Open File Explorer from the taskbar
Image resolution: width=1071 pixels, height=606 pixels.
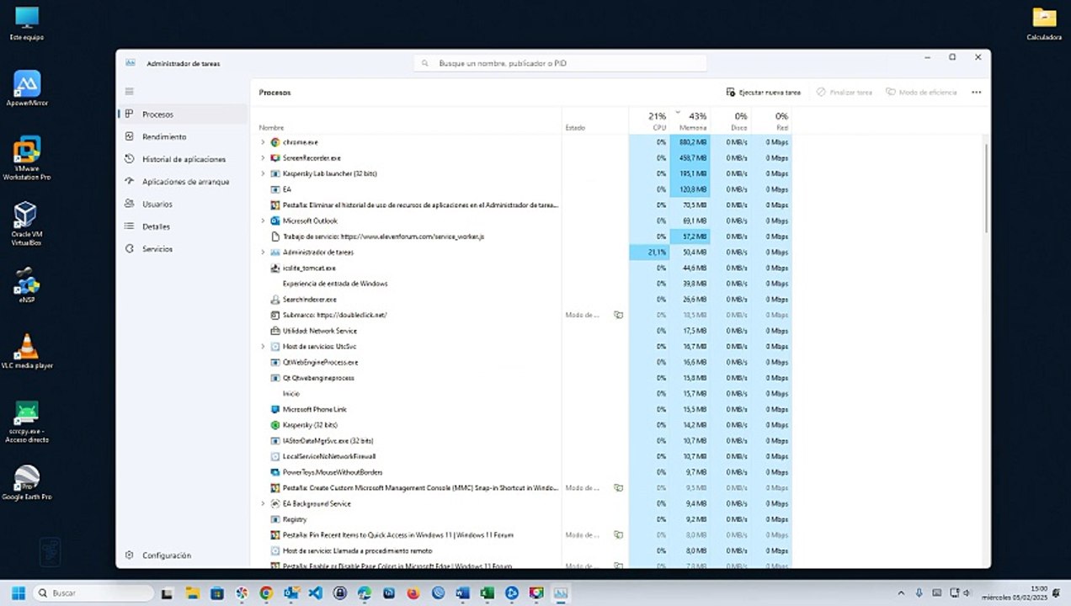tap(192, 593)
